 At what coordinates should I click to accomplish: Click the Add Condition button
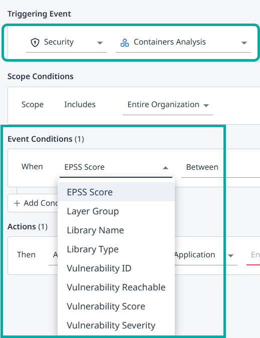click(33, 203)
